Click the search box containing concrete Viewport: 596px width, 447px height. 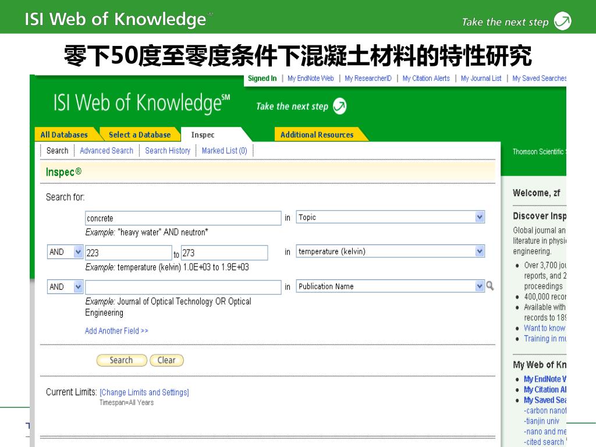[x=183, y=218]
